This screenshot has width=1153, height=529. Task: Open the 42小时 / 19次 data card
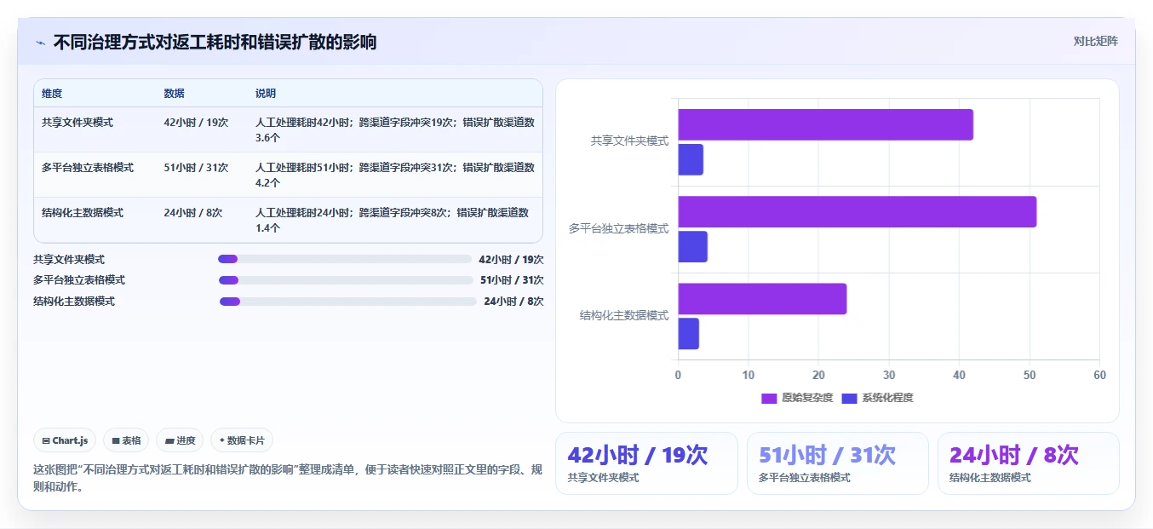coord(646,463)
